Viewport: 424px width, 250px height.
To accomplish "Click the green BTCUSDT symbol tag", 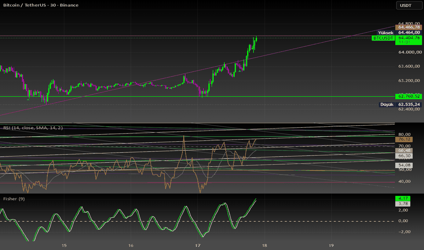I will tap(383, 38).
